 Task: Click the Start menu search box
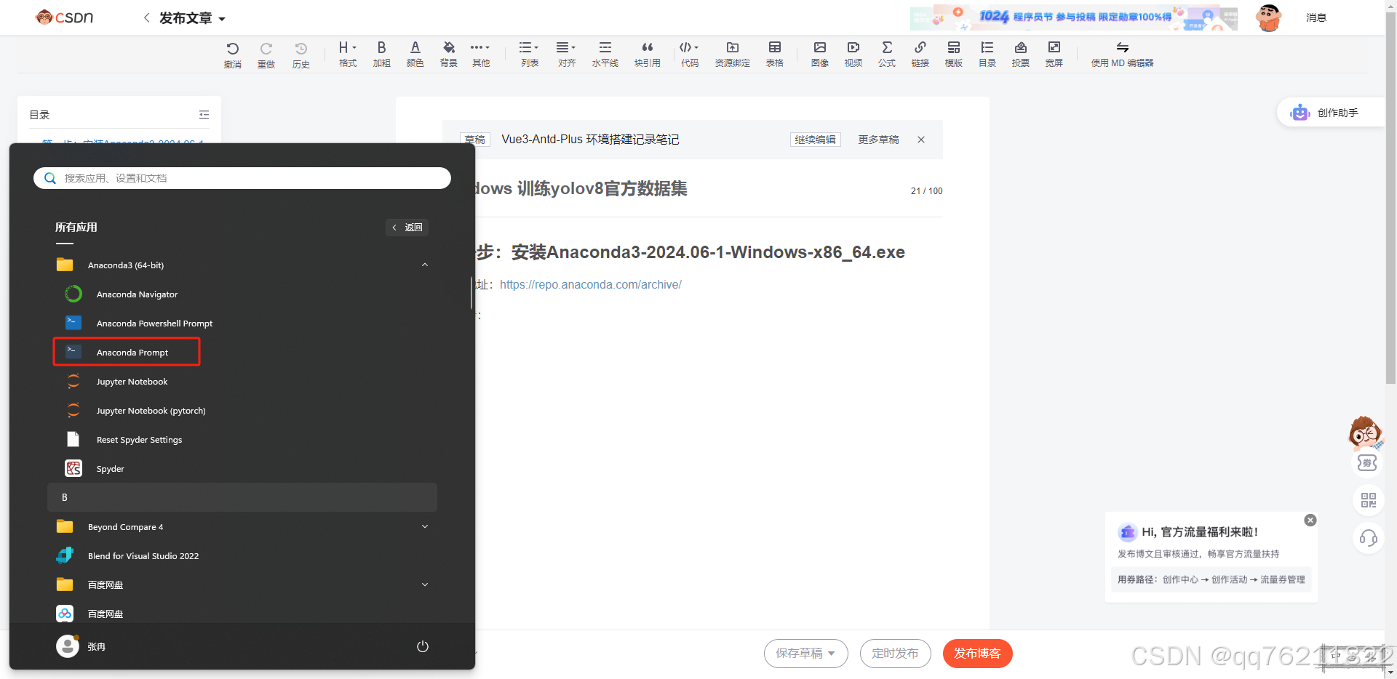click(242, 178)
